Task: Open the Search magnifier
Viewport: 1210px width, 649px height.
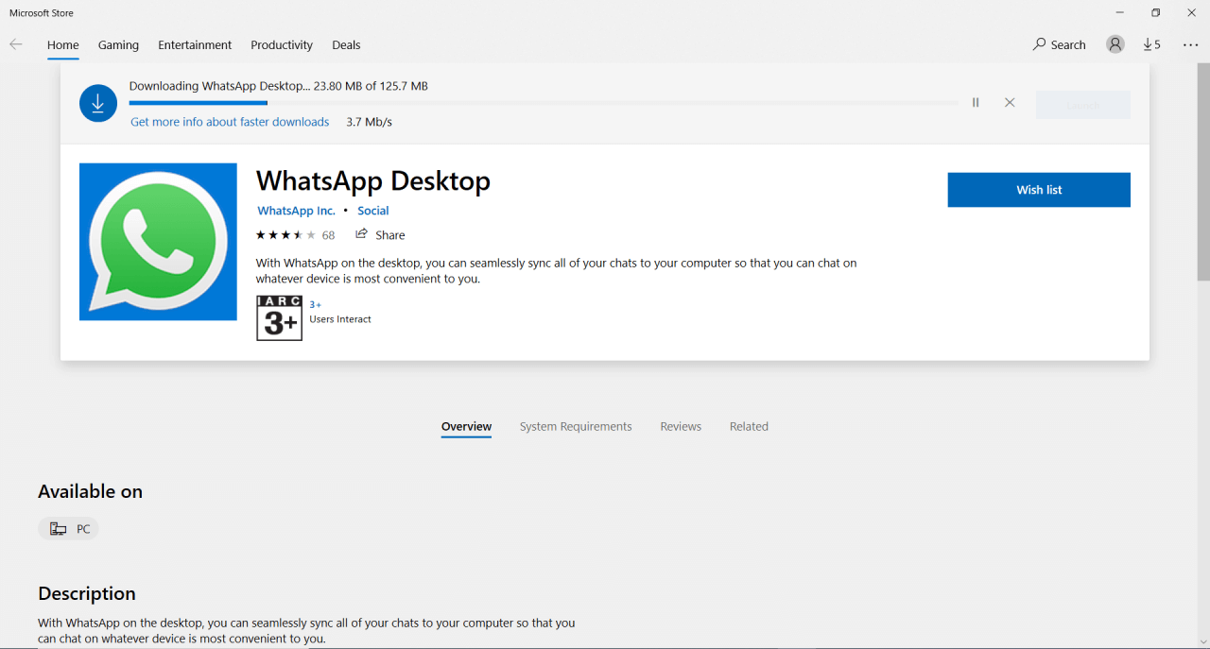Action: click(x=1059, y=44)
